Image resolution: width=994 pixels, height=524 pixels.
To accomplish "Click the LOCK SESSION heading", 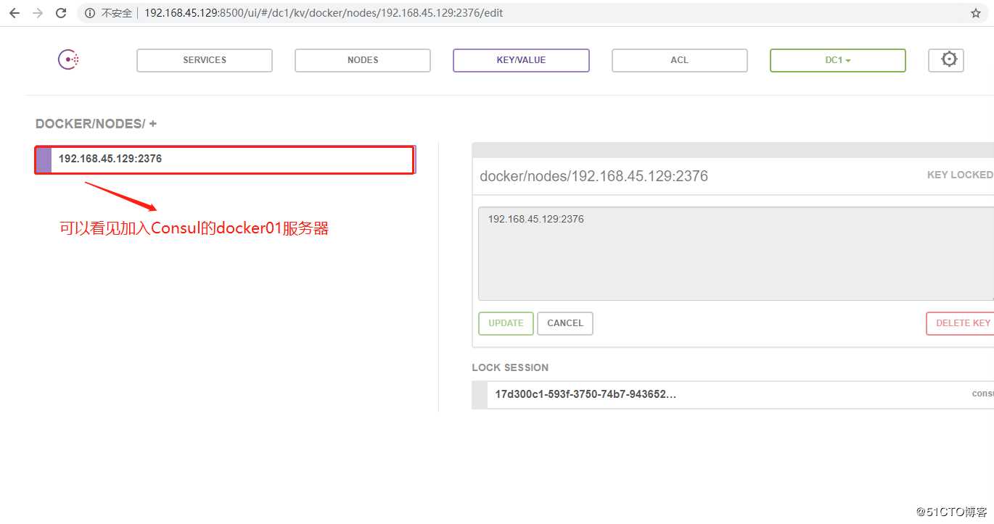I will pos(510,367).
